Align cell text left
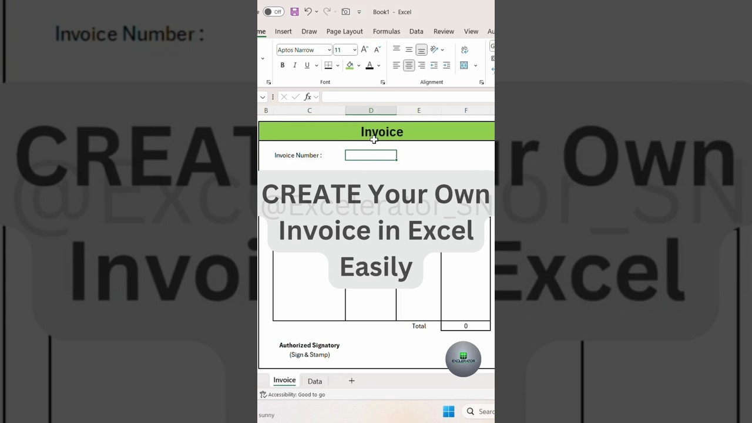 397,65
